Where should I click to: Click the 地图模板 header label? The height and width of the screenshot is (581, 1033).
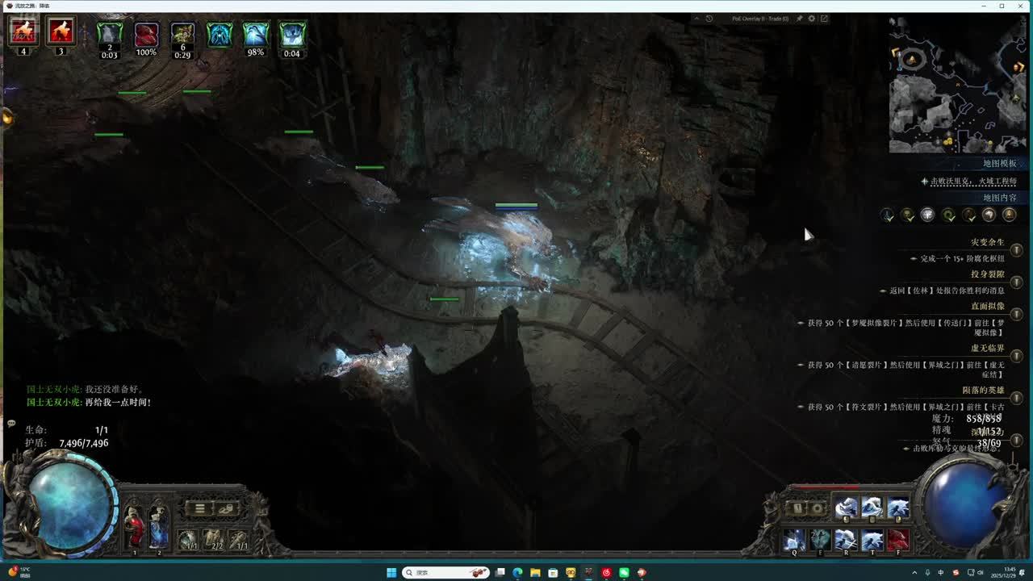[x=1000, y=164]
